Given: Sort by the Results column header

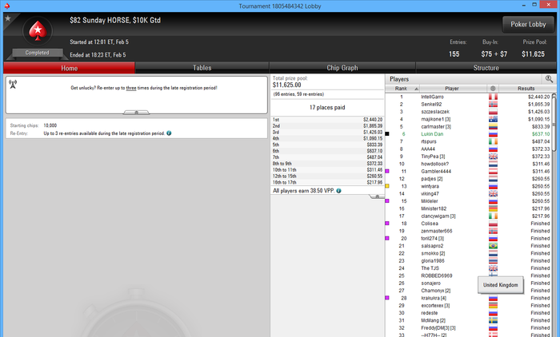Looking at the screenshot, I should (x=526, y=89).
